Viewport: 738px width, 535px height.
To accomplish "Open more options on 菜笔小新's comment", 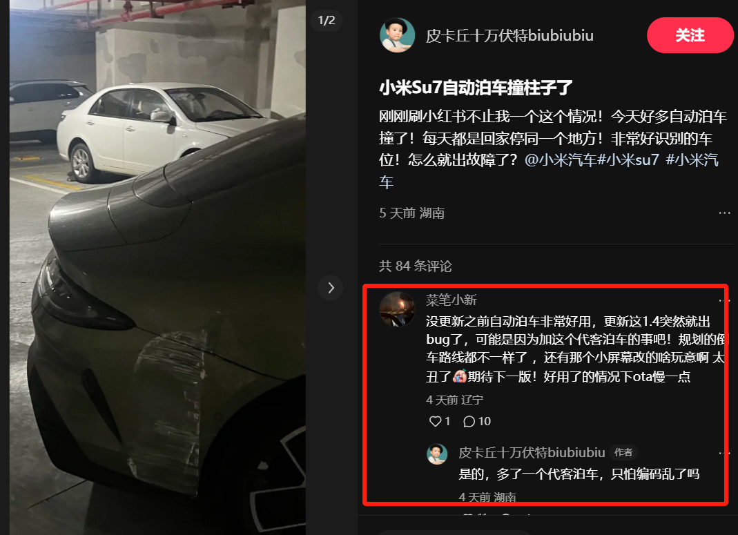I will 724,300.
